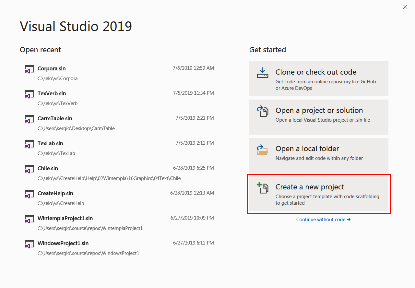Open the Corpora.sln recent solution name

[52, 68]
